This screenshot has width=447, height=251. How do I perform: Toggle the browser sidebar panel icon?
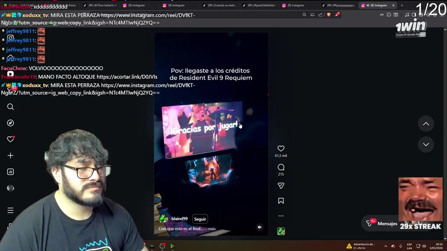(414, 15)
